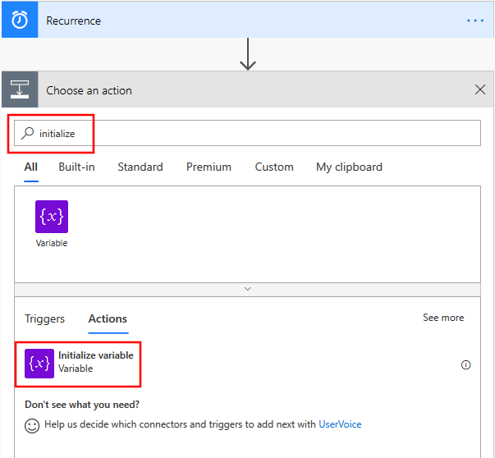The height and width of the screenshot is (458, 495).
Task: Open the Recurrence step ellipsis menu
Action: pos(475,21)
